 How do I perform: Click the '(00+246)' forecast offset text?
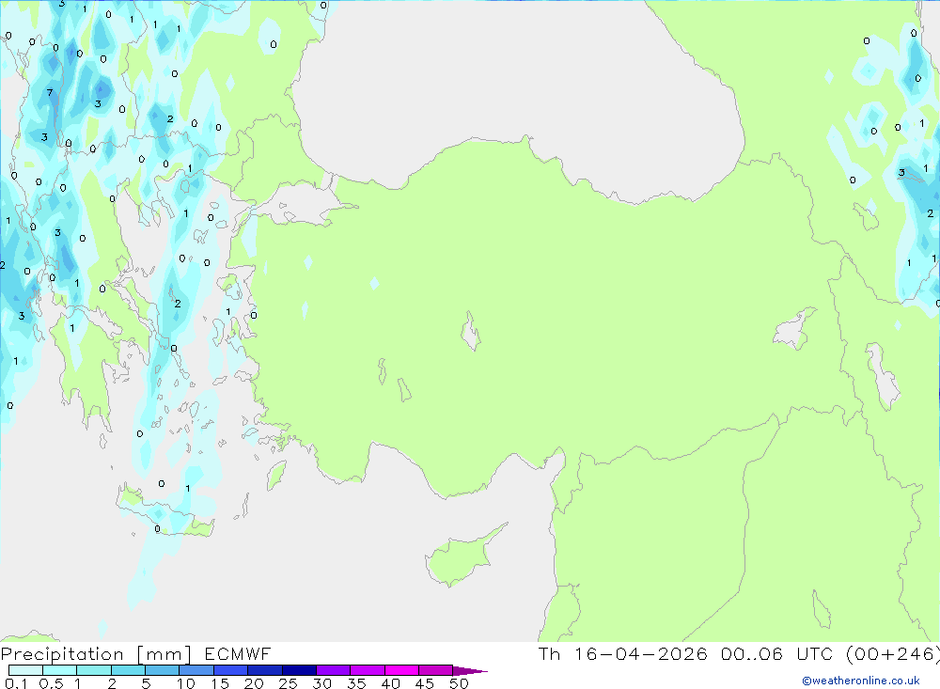[892, 654]
